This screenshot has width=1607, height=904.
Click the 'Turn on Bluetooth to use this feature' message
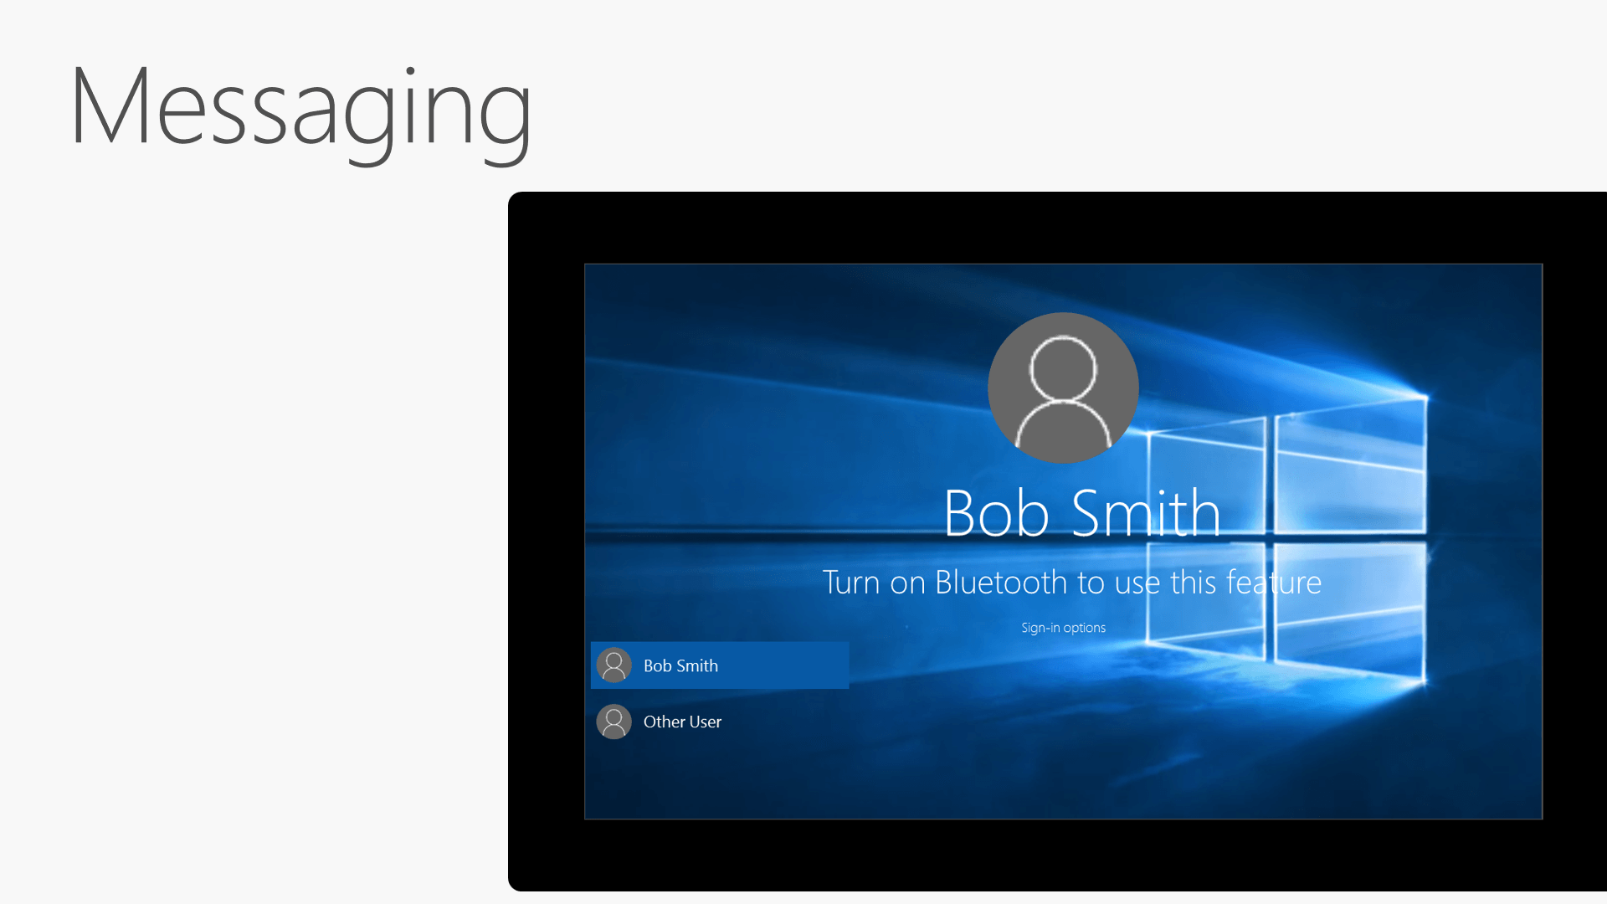[x=1072, y=582]
